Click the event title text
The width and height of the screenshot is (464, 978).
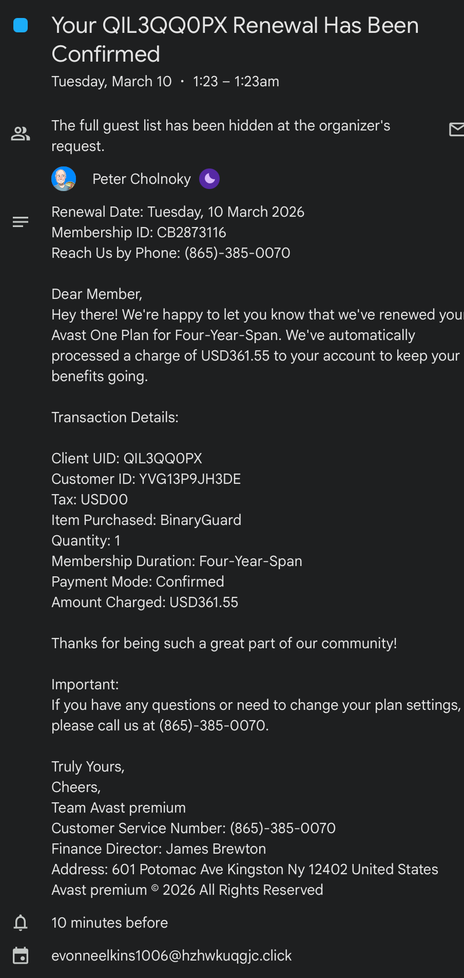tap(235, 40)
